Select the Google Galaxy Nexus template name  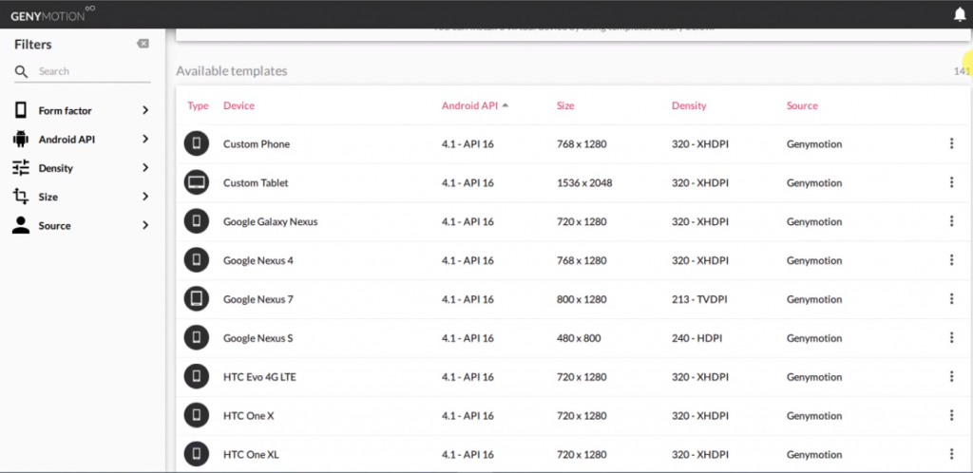point(271,222)
